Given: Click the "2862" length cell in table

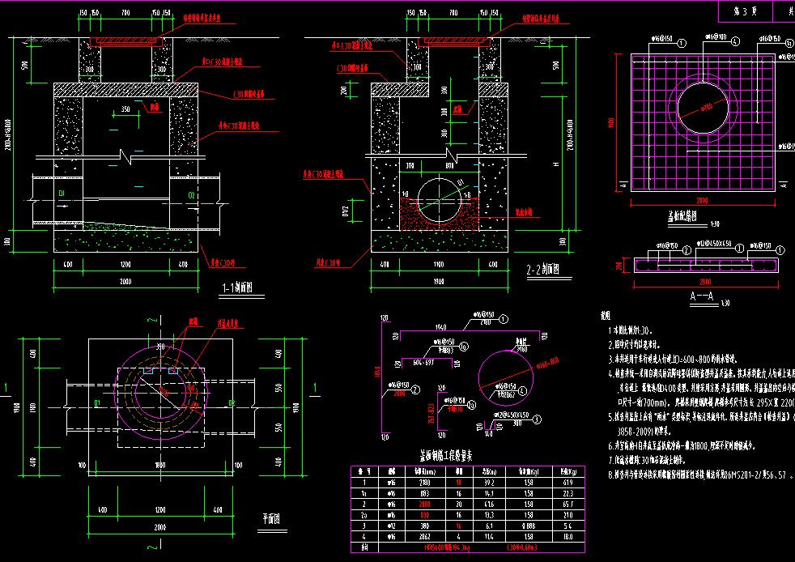Looking at the screenshot, I should [x=425, y=536].
